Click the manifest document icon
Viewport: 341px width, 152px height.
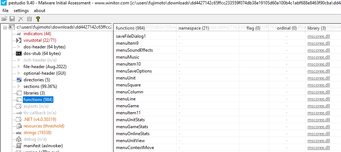tap(19, 146)
